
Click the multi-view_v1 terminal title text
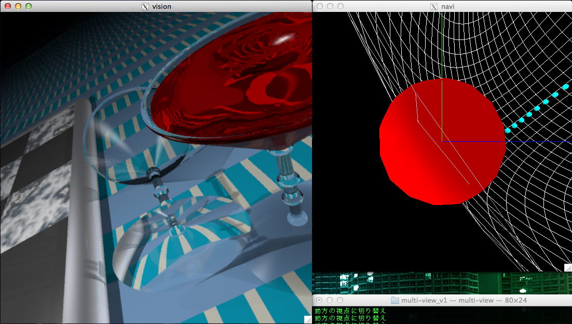pos(464,300)
